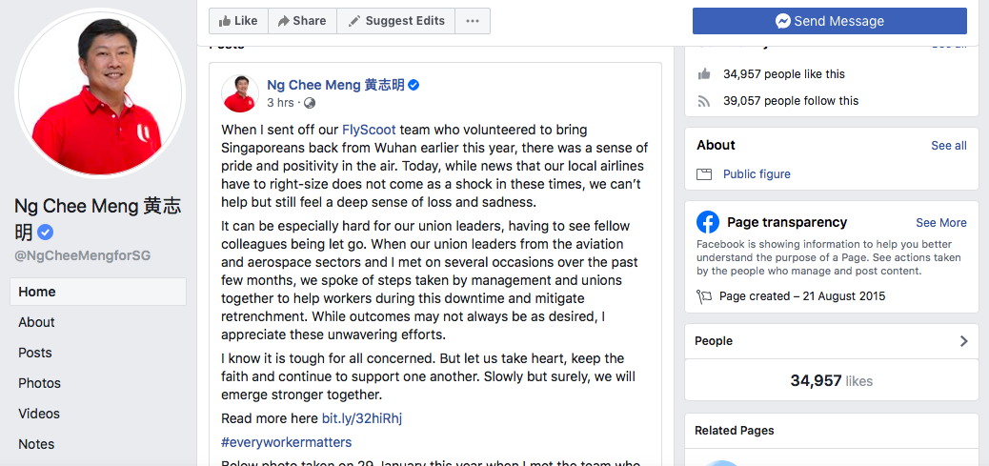Open the Photos section in sidebar

point(40,383)
